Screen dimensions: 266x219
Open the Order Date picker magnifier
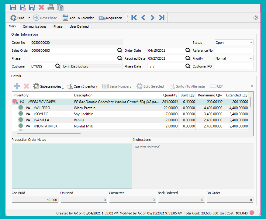(x=188, y=50)
